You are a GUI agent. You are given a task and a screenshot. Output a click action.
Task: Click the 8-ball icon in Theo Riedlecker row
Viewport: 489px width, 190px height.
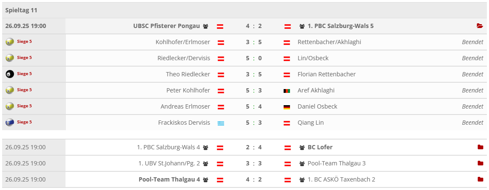click(x=10, y=74)
